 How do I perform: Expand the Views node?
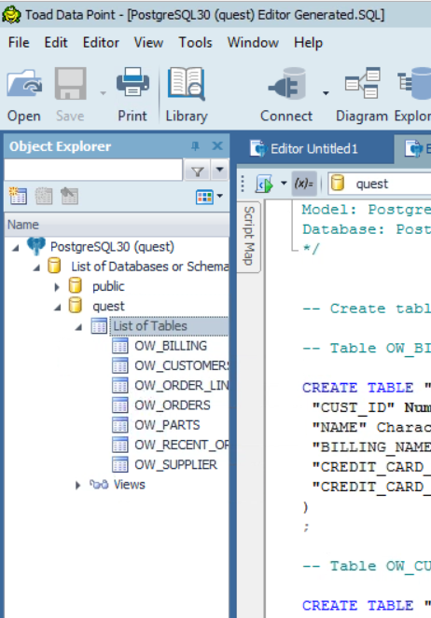click(77, 486)
